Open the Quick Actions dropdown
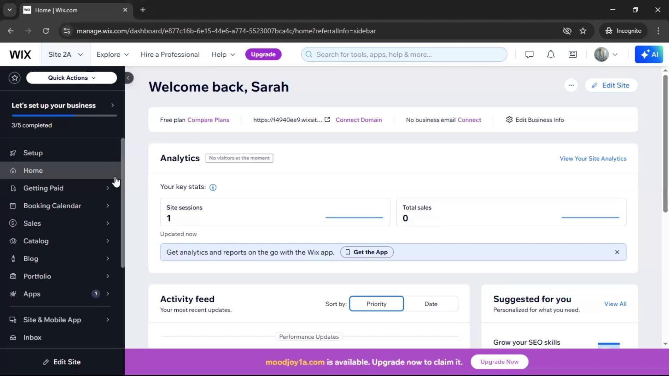The width and height of the screenshot is (669, 376). coord(71,78)
